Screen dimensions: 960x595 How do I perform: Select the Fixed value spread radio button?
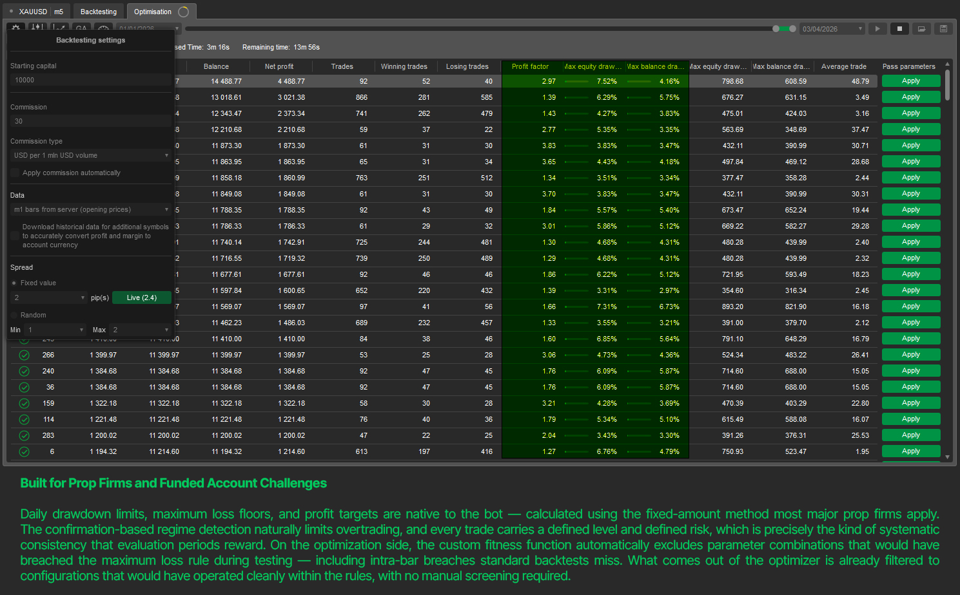[x=14, y=282]
